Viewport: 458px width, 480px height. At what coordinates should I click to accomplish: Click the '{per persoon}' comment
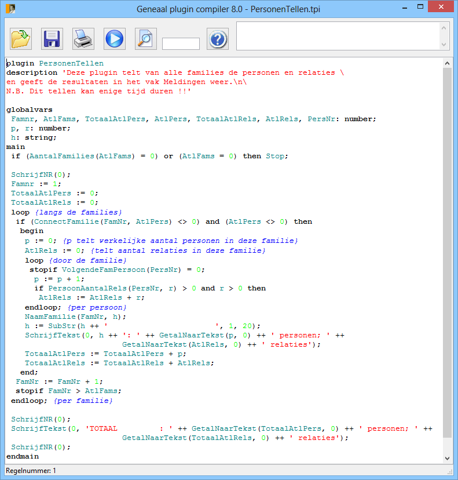[97, 307]
